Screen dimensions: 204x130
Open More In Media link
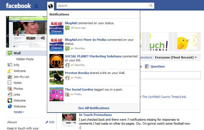[x=95, y=40]
